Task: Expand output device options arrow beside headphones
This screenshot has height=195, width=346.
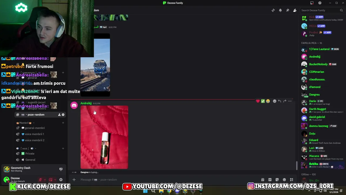Action: pyautogui.click(x=55, y=180)
